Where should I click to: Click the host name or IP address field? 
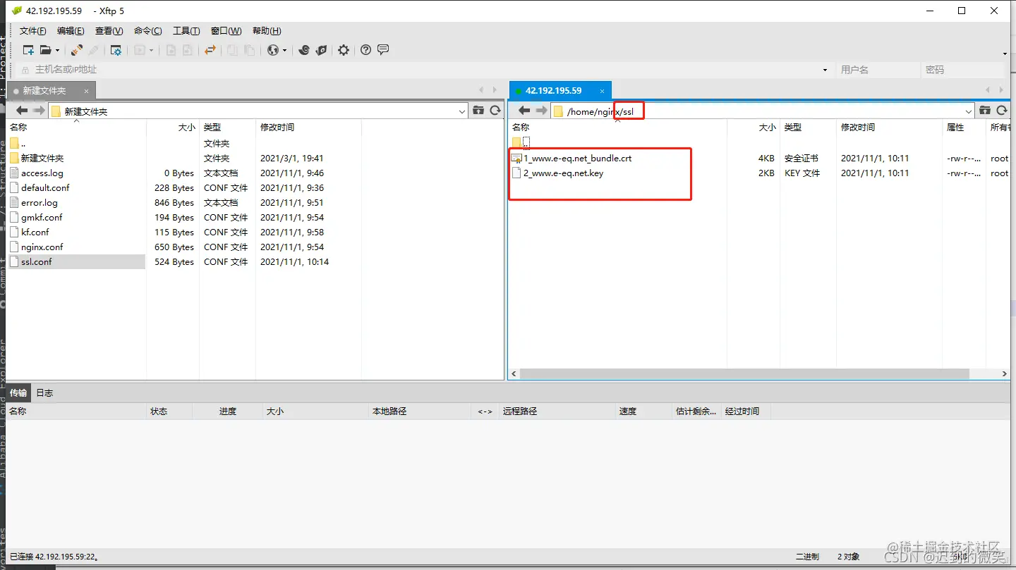tap(423, 70)
